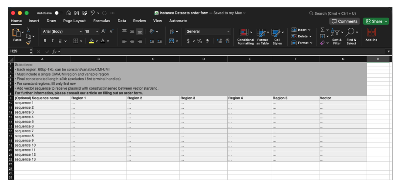The height and width of the screenshot is (191, 401).
Task: Click the Middle Align icon
Action: click(x=132, y=31)
